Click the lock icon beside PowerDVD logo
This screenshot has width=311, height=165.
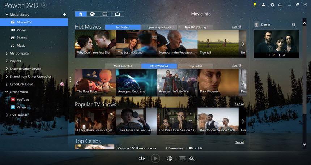(x=44, y=5)
